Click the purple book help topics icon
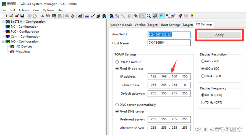 pyautogui.click(x=180, y=16)
